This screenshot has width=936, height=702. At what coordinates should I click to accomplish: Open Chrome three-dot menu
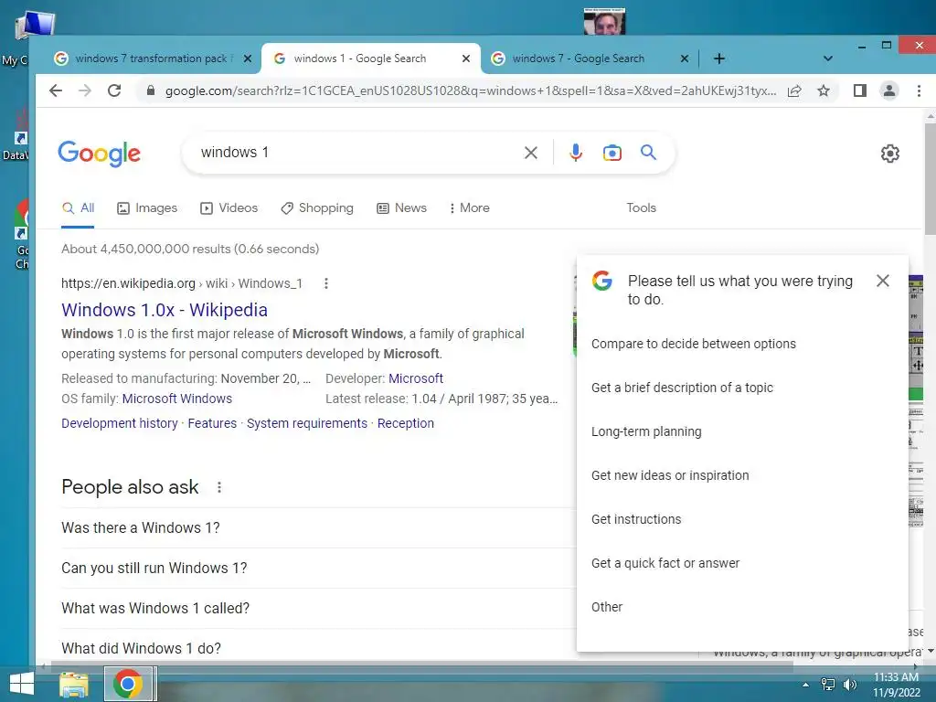[919, 90]
